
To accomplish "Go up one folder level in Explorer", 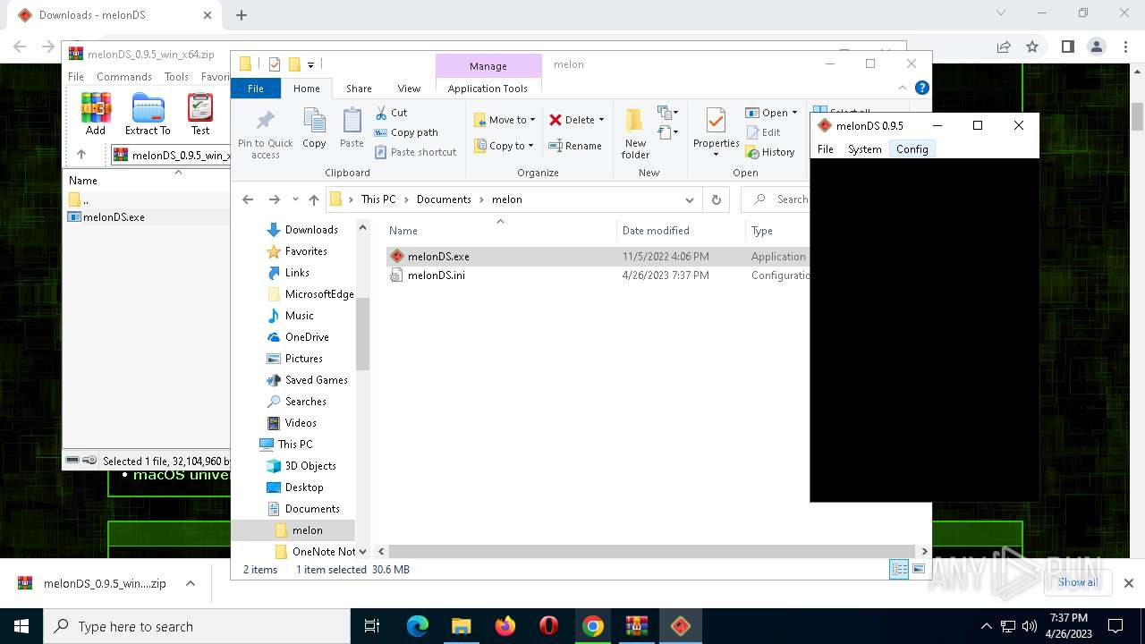I will coord(313,199).
